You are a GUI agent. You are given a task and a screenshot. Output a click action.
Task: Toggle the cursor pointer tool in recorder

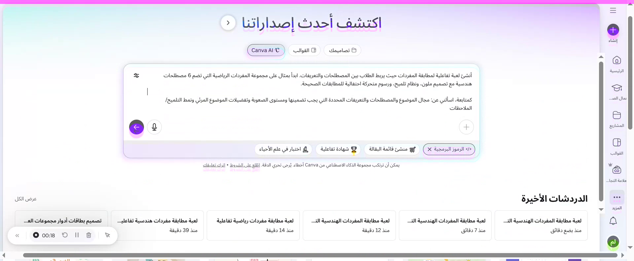(x=107, y=235)
